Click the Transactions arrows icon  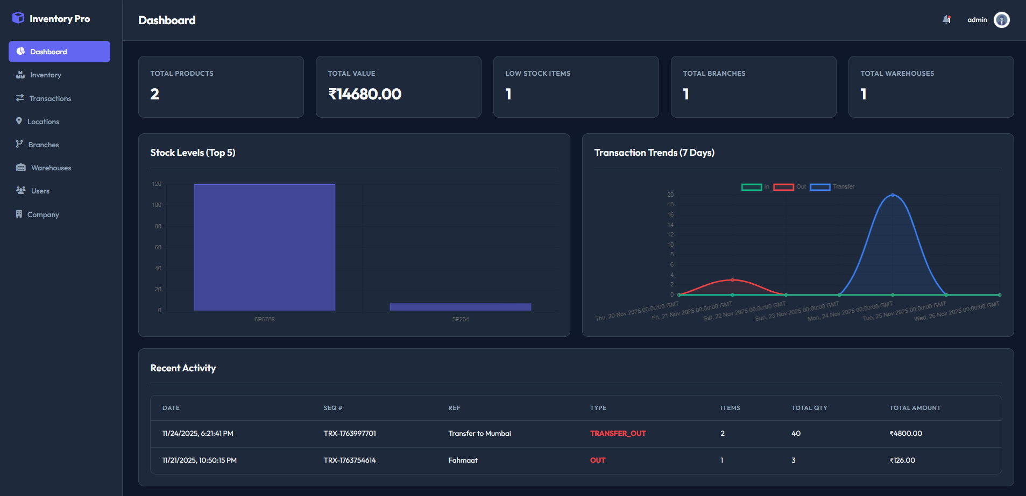tap(20, 98)
